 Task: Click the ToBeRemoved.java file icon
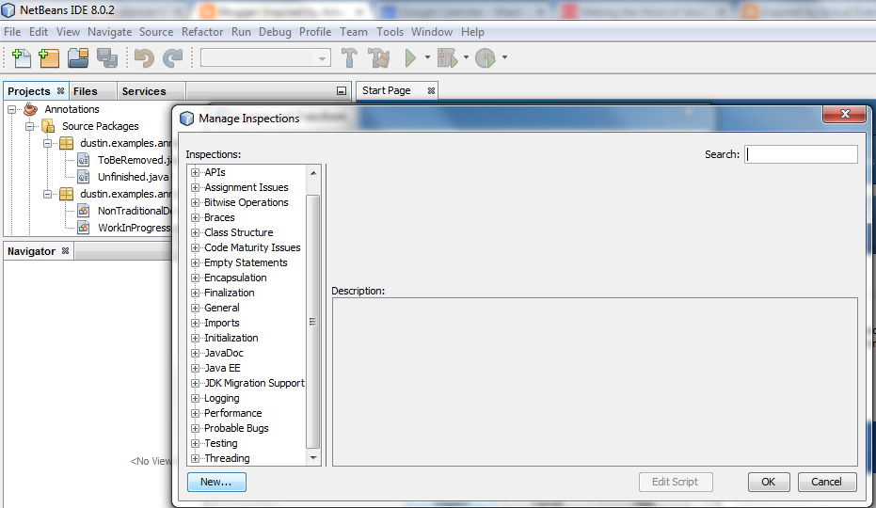tap(83, 160)
